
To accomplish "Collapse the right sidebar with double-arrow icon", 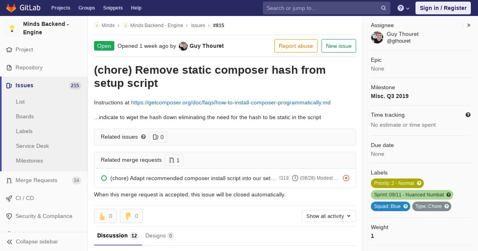I will click(x=469, y=25).
